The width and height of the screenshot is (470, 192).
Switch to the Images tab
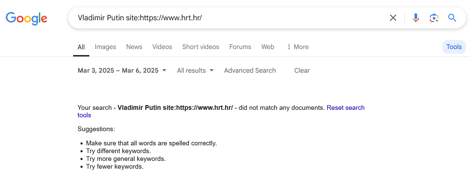tap(105, 47)
